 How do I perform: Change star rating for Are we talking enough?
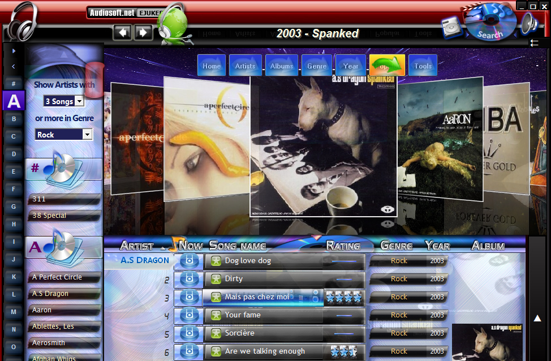coord(344,351)
